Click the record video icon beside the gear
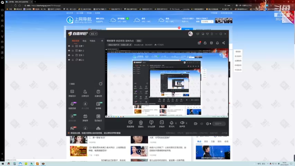Screen dimensions: 295x166 click(196, 124)
